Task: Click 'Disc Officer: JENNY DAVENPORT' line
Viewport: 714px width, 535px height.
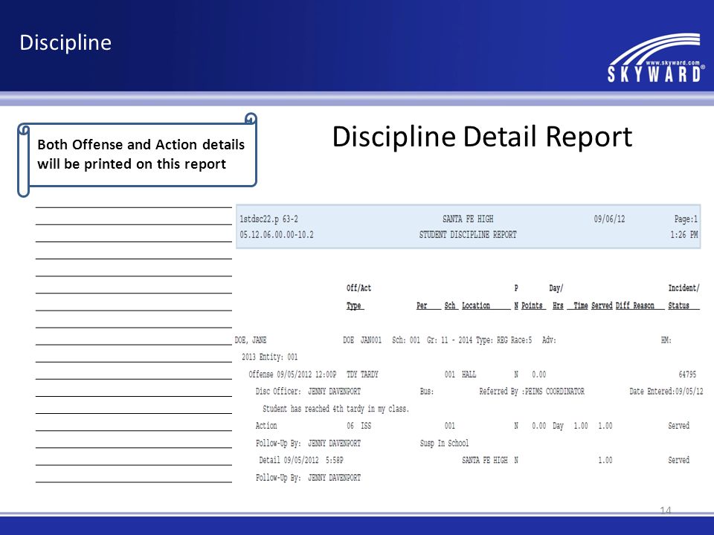Action: [308, 392]
